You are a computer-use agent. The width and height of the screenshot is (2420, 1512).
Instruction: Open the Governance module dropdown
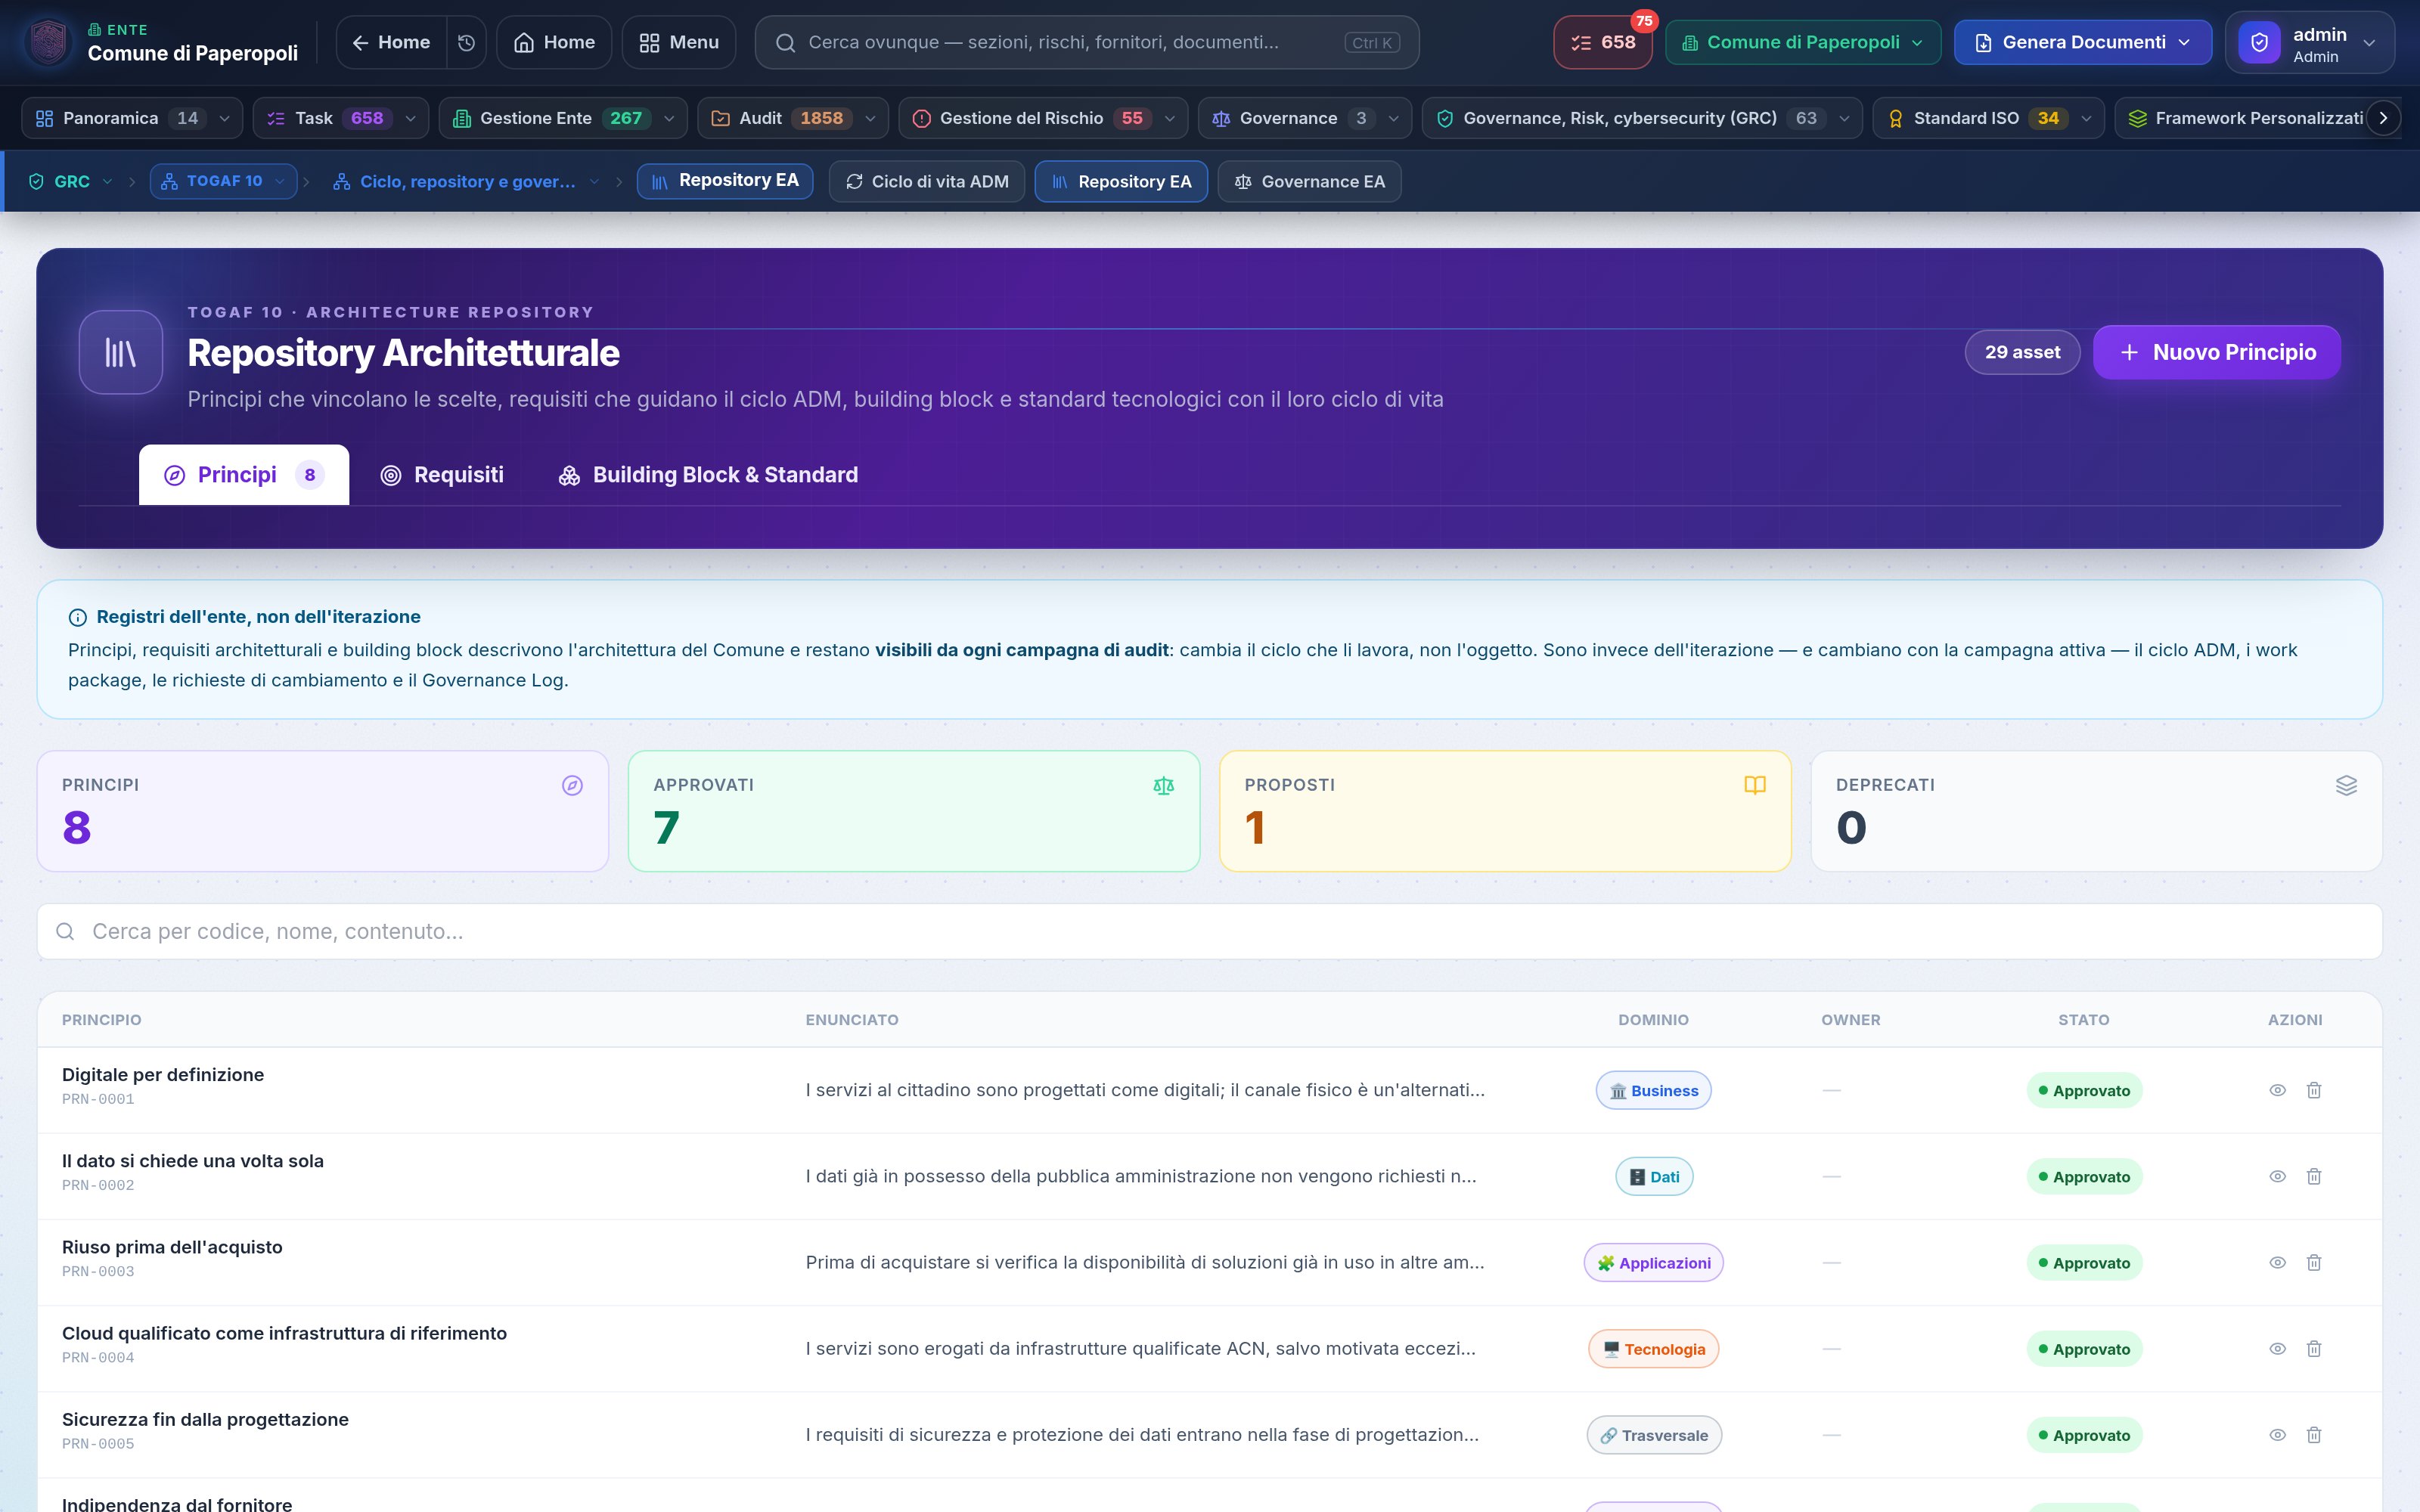1305,118
